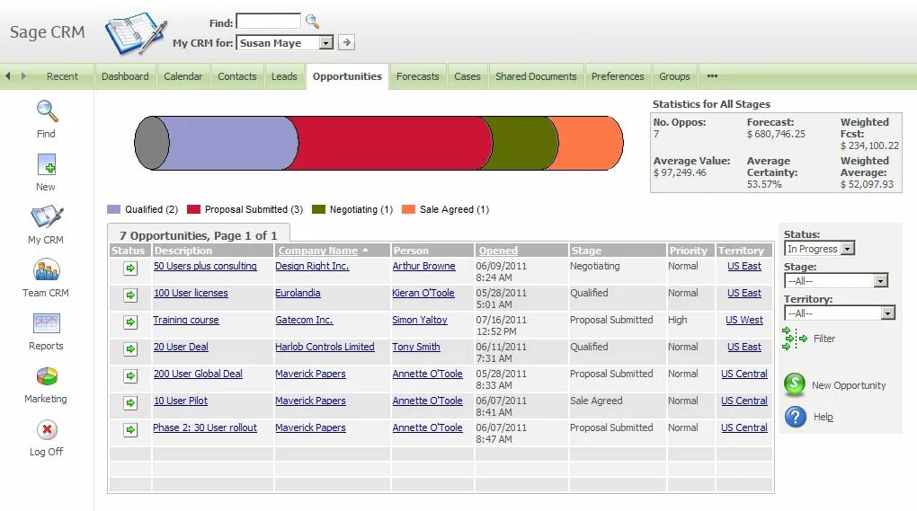
Task: Click the status arrow for 50 Users plus consulting
Action: point(130,269)
